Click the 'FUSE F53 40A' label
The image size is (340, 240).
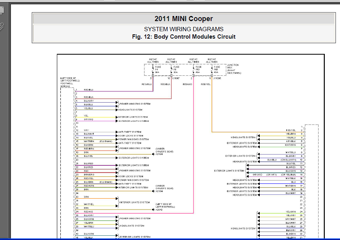(198, 69)
